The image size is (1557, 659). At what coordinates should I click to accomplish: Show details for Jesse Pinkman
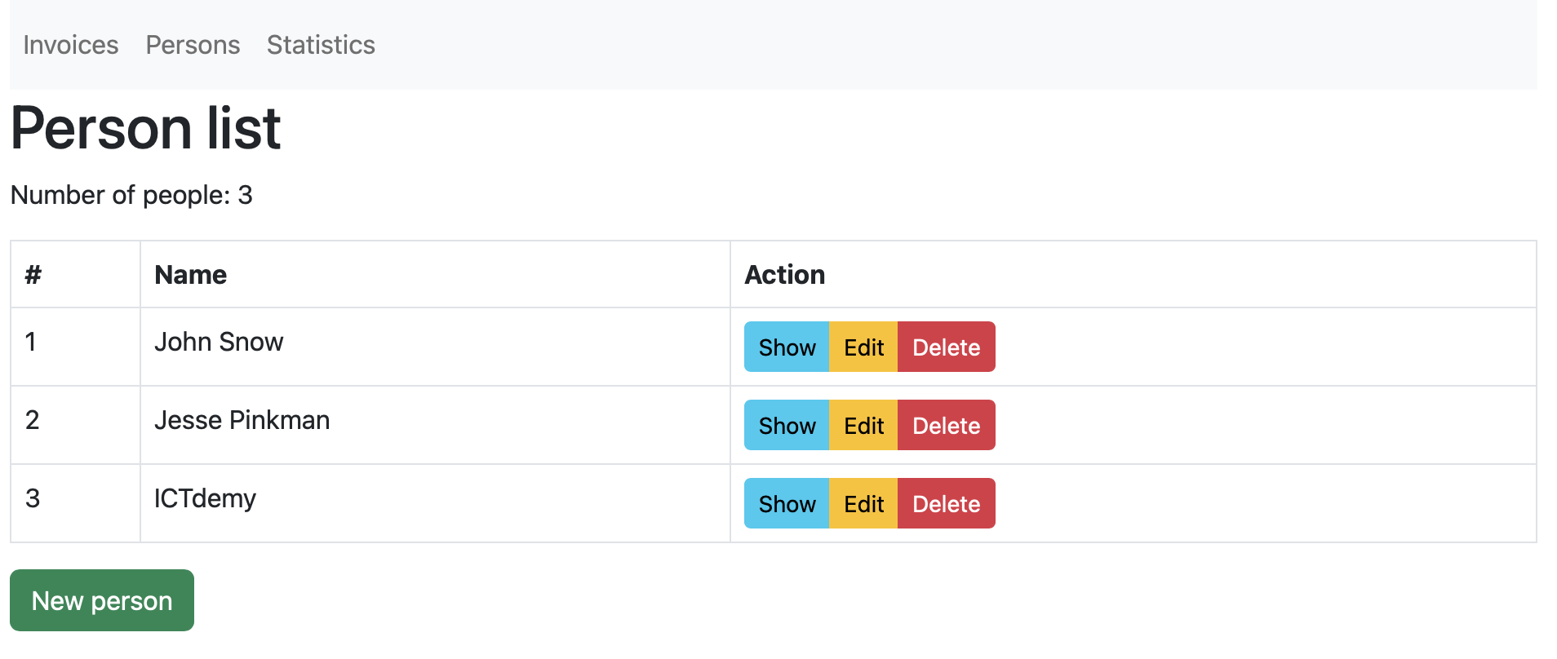[x=787, y=426]
